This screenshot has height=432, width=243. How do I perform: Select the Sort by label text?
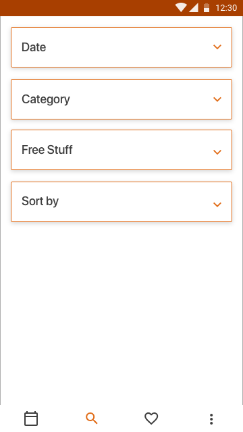(40, 201)
